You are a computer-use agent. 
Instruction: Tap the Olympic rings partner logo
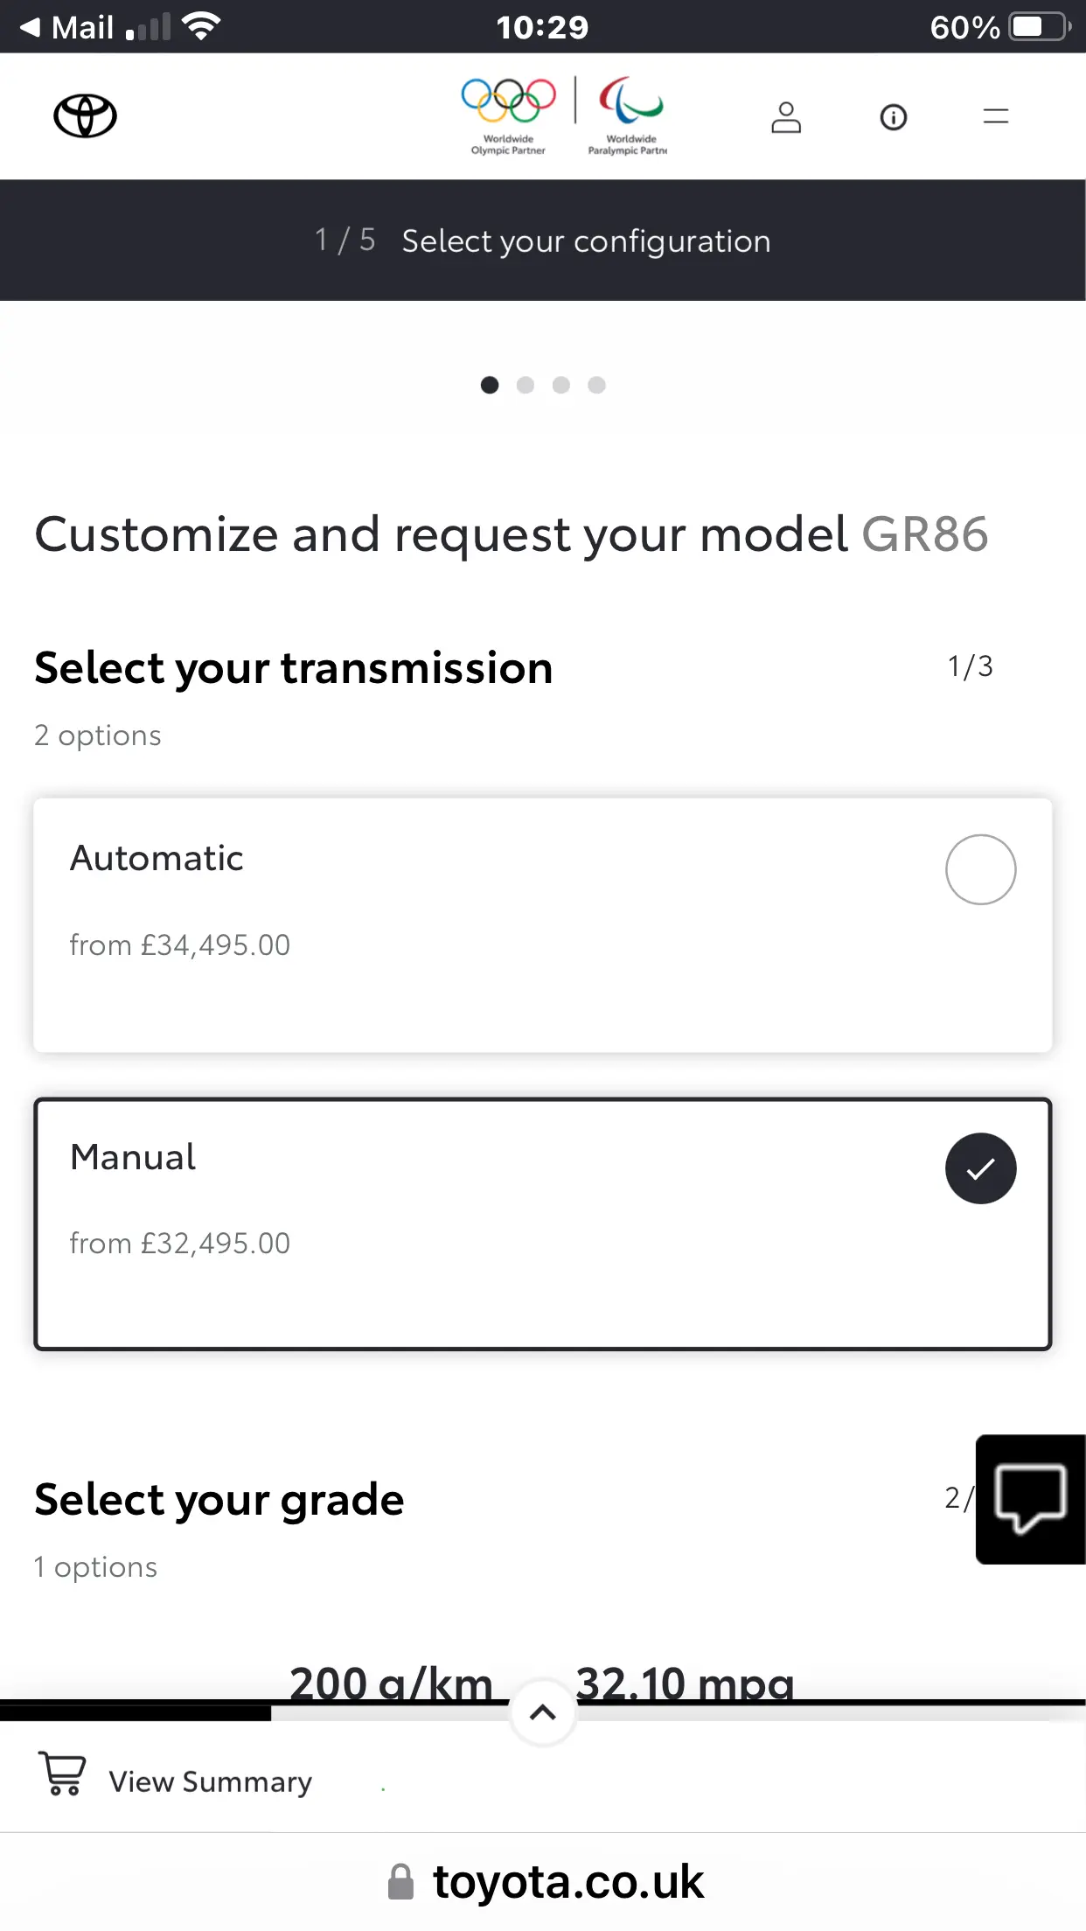[x=508, y=115]
